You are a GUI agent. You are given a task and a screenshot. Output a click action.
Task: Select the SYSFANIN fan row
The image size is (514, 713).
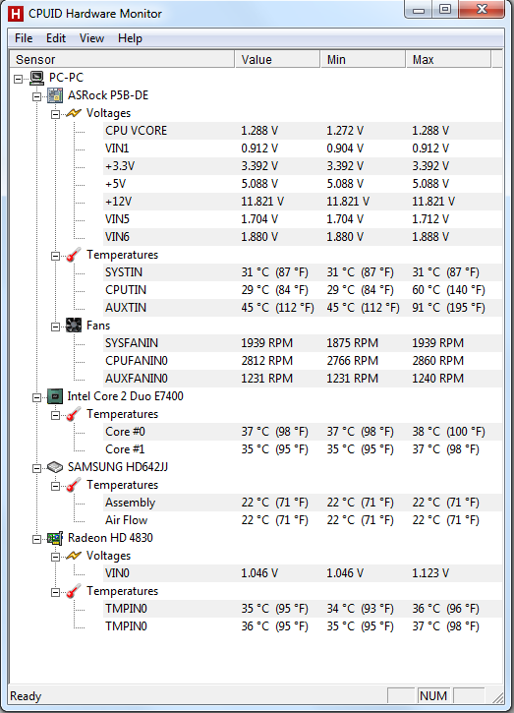[x=303, y=343]
